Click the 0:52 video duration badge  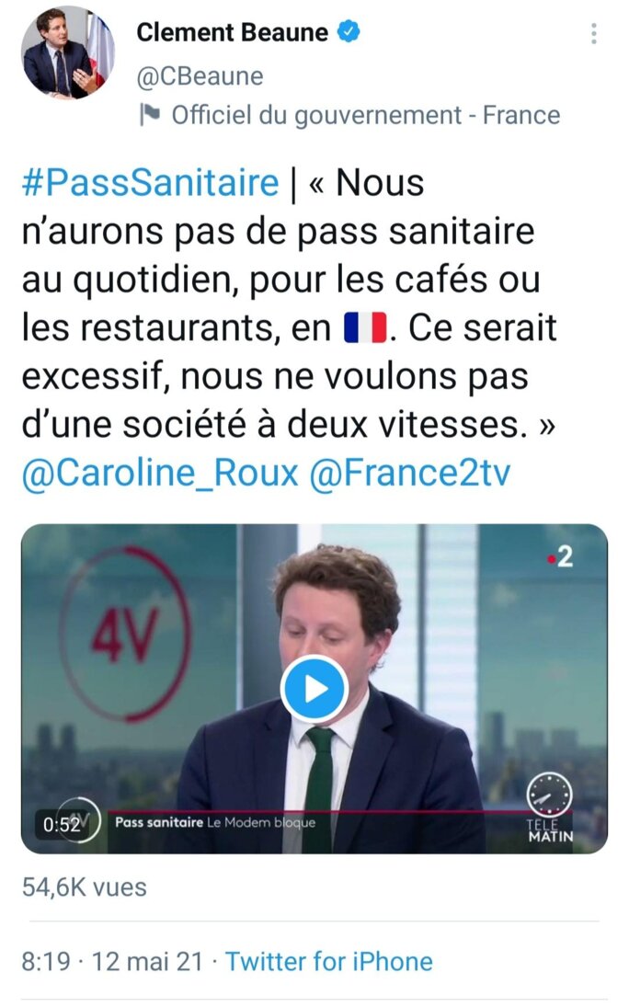(63, 824)
